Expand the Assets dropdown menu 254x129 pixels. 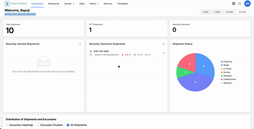pos(69,3)
